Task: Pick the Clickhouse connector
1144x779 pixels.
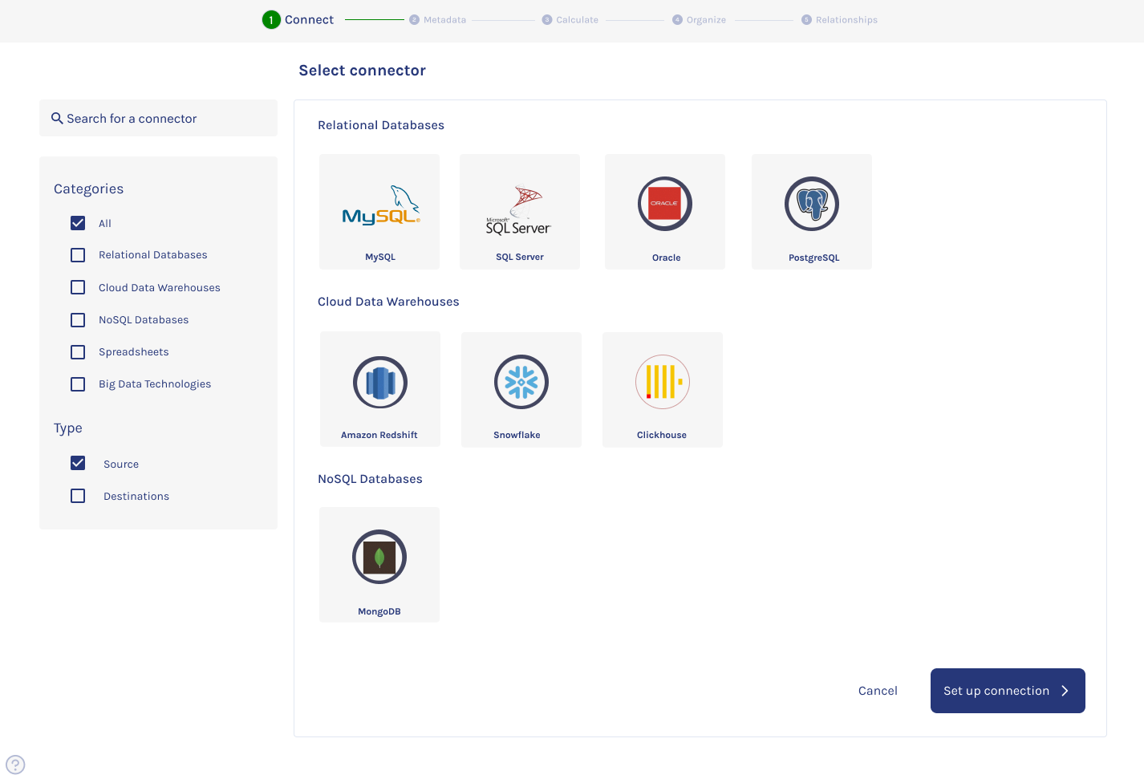Action: (662, 382)
